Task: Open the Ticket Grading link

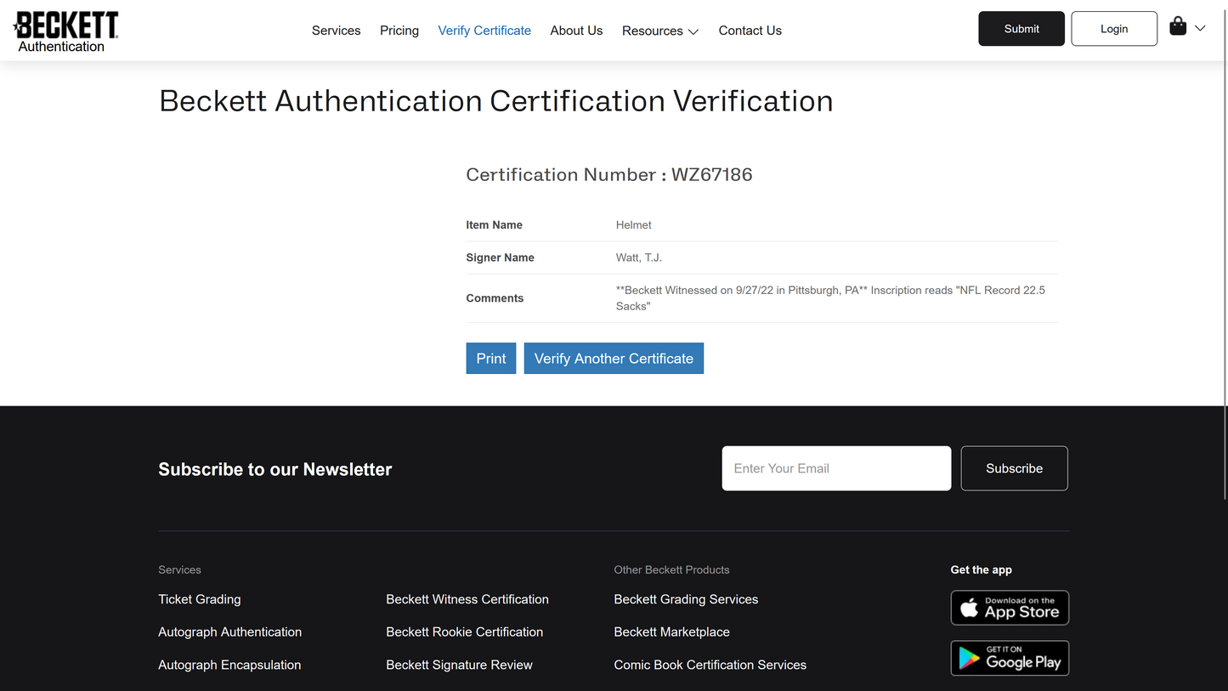Action: [200, 599]
